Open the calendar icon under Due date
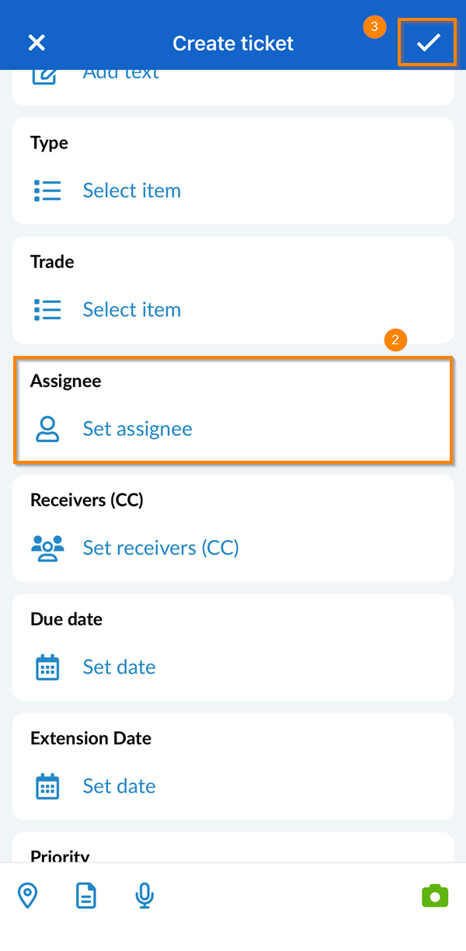The width and height of the screenshot is (466, 951). pos(47,667)
